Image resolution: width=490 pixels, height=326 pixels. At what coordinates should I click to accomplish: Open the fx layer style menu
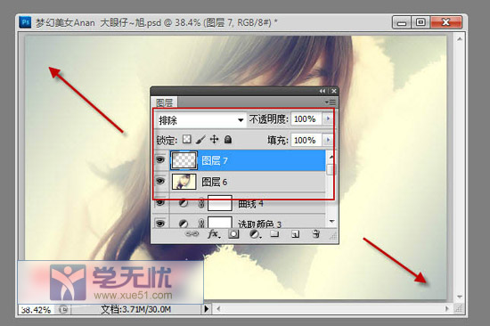tap(214, 233)
